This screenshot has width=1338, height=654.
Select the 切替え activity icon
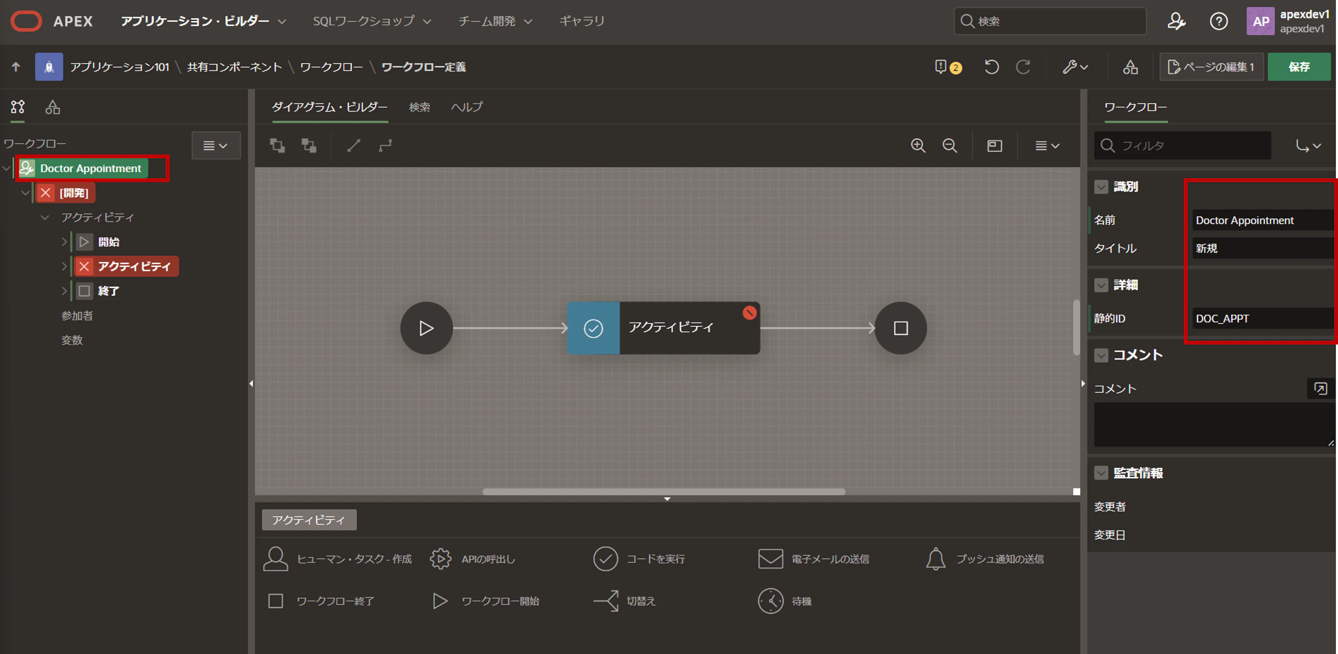click(x=607, y=601)
